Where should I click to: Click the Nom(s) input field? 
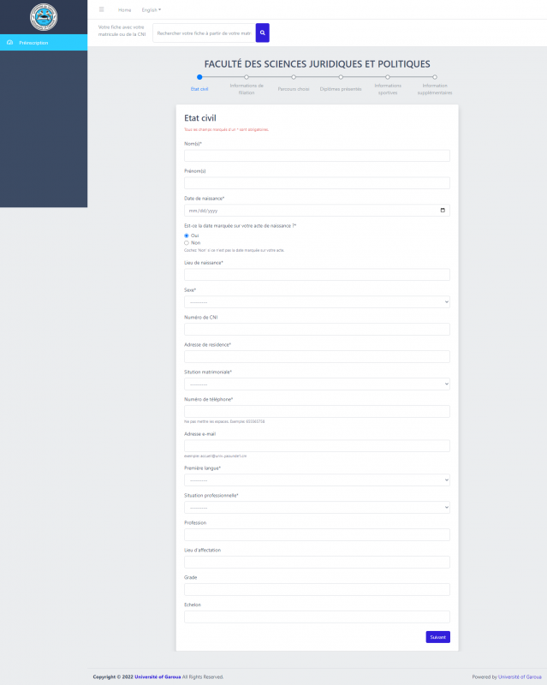(x=317, y=156)
